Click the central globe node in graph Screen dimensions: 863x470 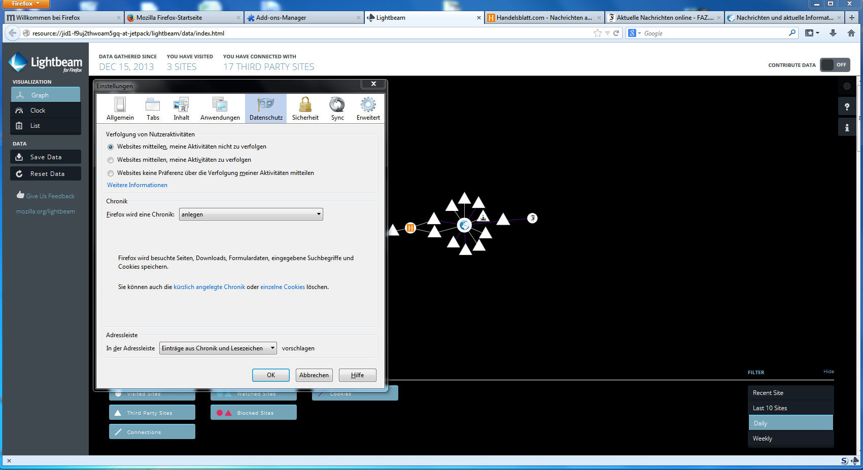click(x=464, y=225)
